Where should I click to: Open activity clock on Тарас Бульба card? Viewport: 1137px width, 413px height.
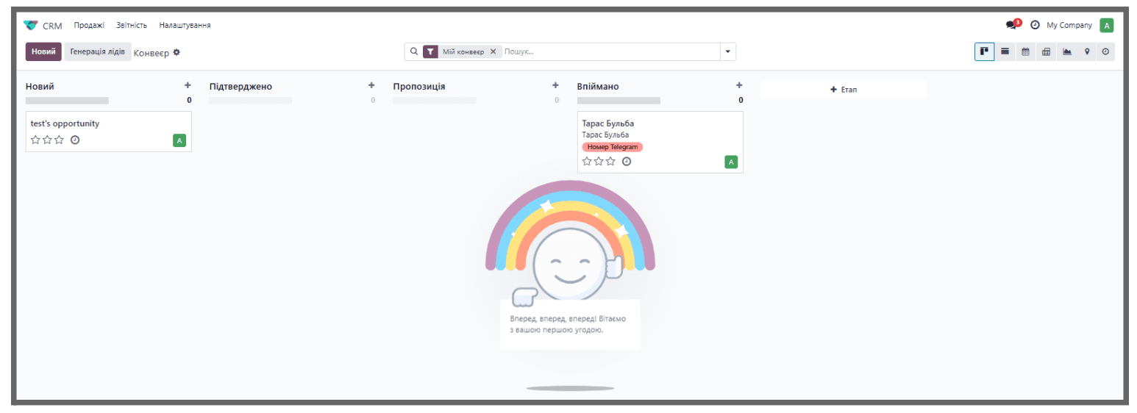click(x=627, y=161)
